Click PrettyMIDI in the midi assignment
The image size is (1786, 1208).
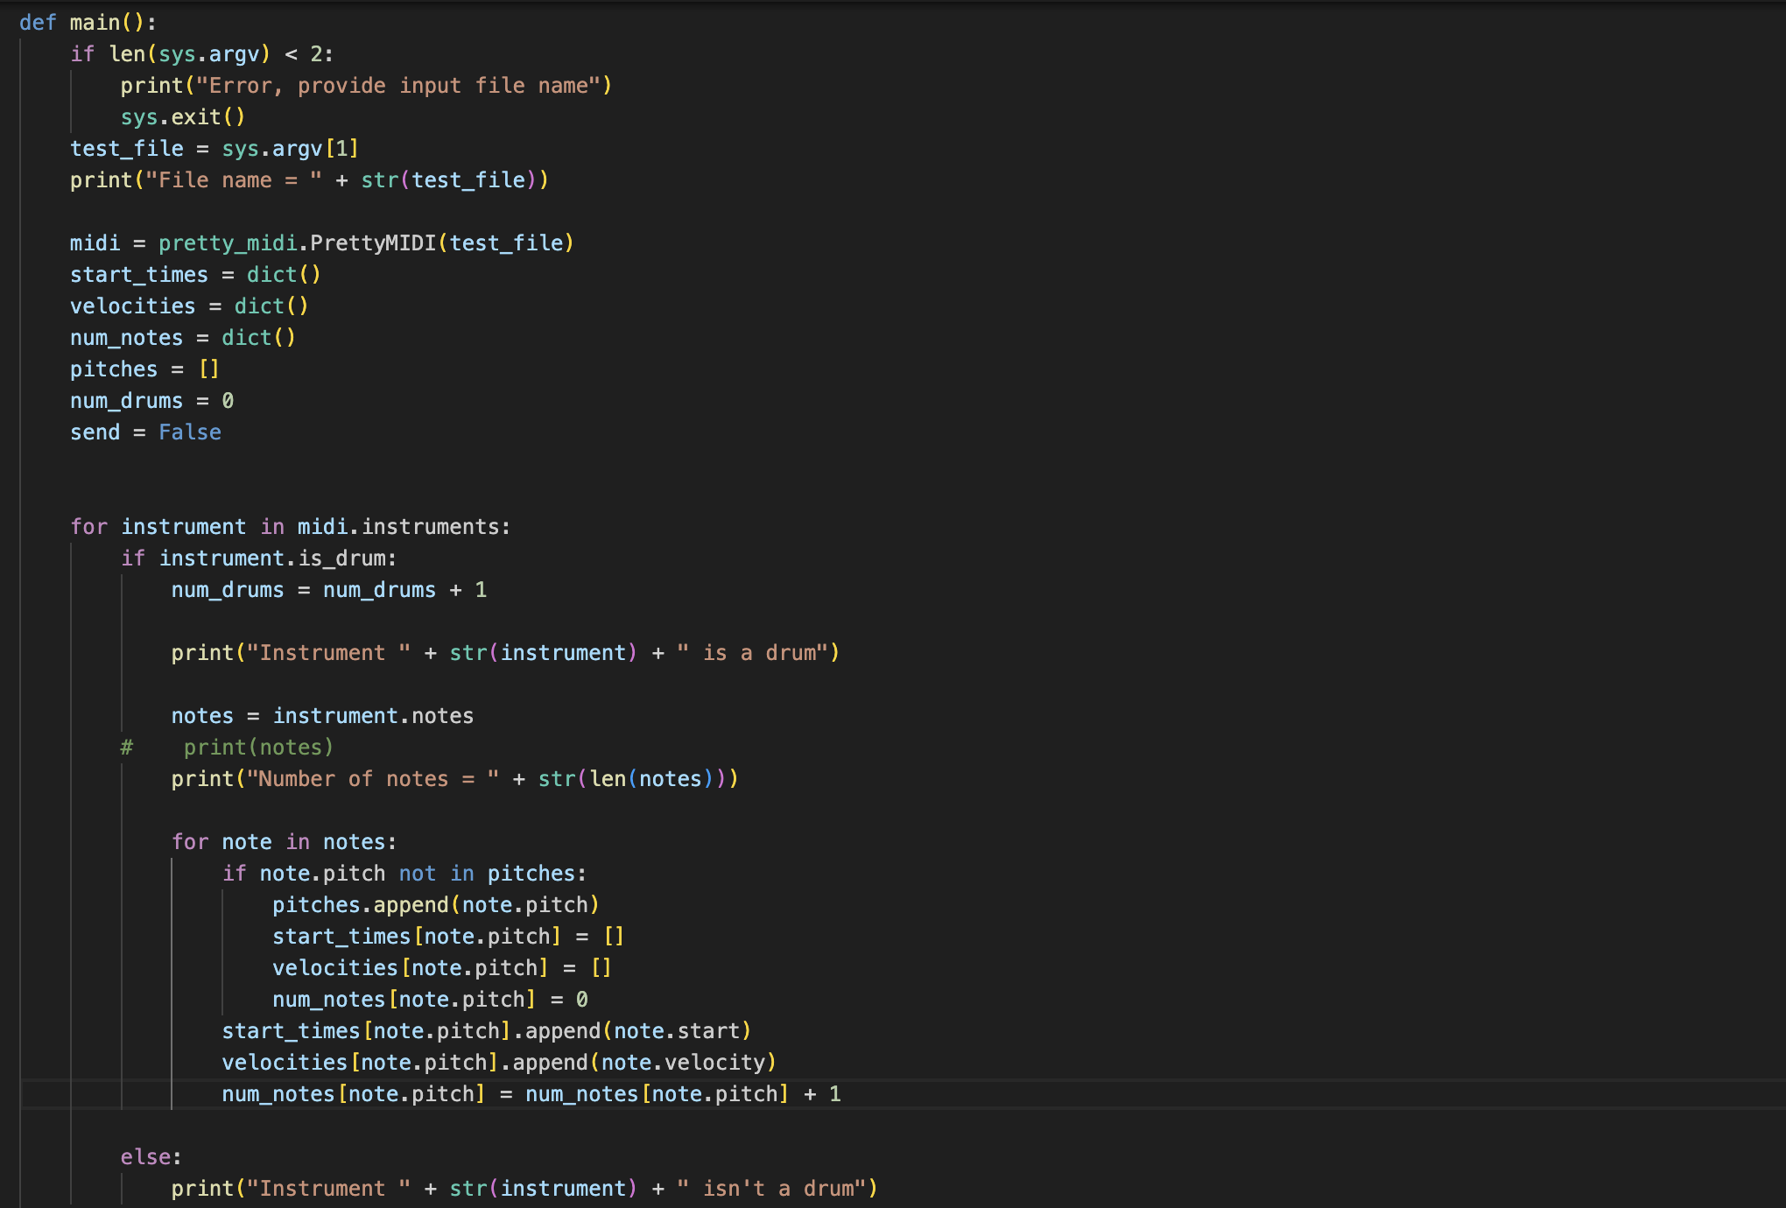pos(373,243)
